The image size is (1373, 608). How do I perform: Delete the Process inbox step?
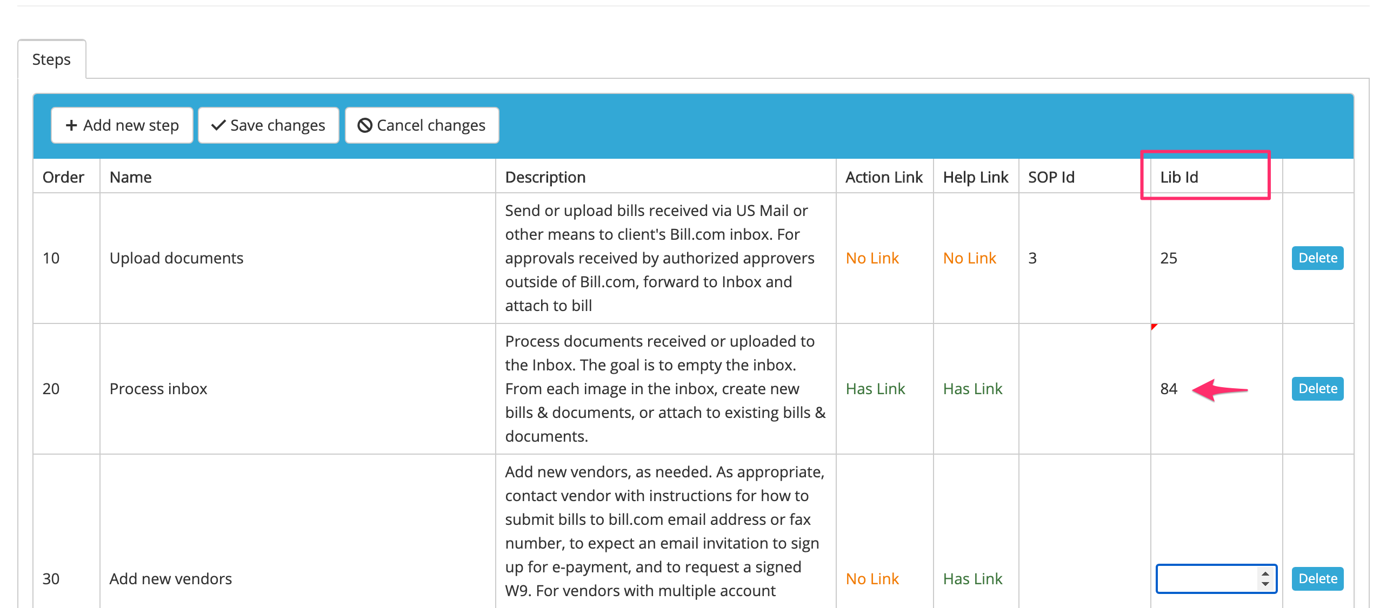click(1317, 388)
